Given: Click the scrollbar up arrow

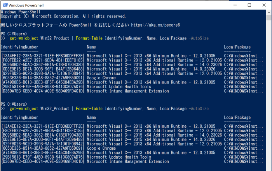Looking at the screenshot, I should coord(269,12).
